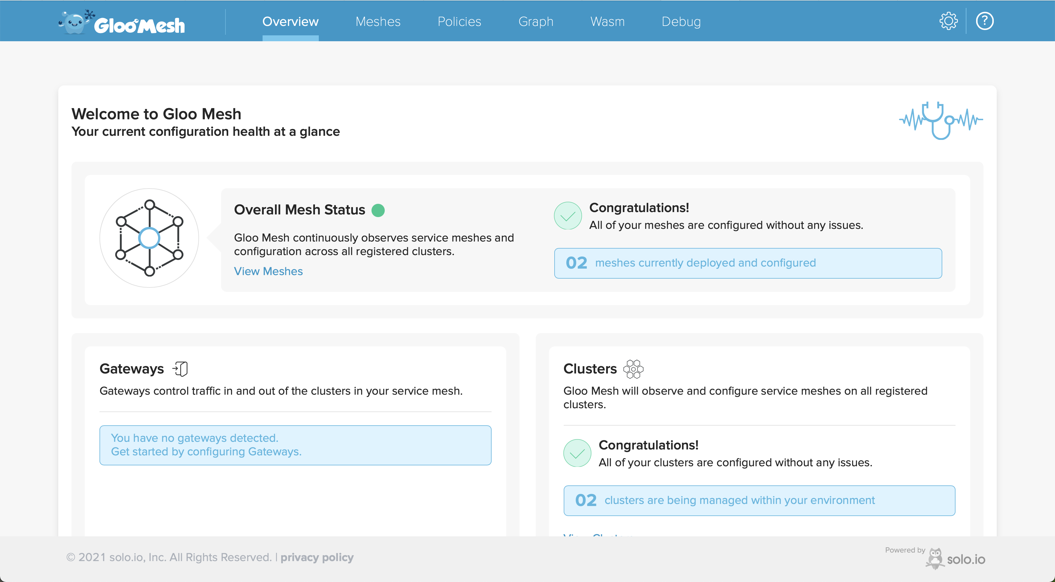Image resolution: width=1055 pixels, height=582 pixels.
Task: Click the checkmark icon beside clusters Congratulations
Action: pyautogui.click(x=577, y=453)
